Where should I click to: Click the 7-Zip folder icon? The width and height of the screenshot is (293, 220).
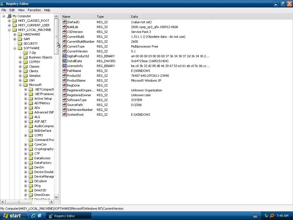tap(25, 53)
